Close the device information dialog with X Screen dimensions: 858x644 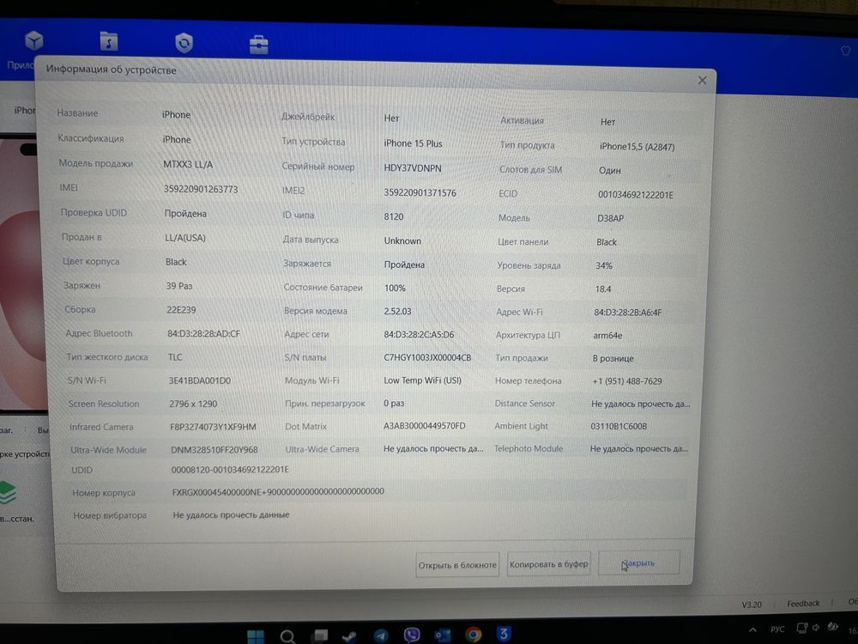702,81
